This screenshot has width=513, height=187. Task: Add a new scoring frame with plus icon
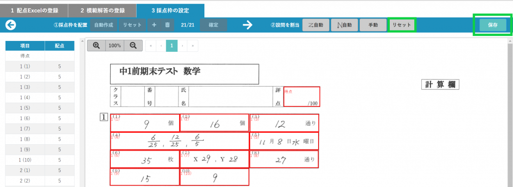(x=154, y=25)
